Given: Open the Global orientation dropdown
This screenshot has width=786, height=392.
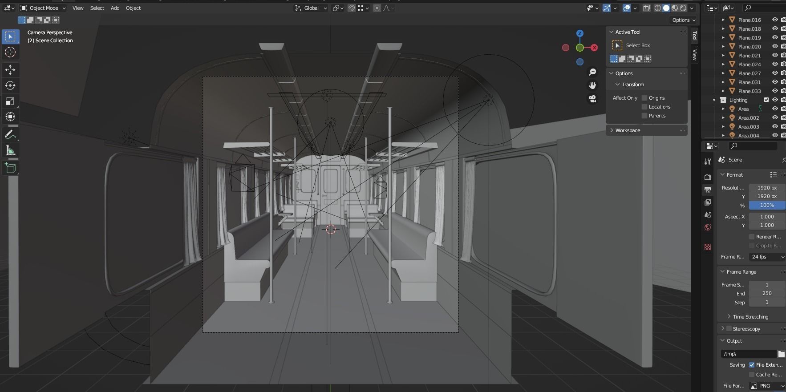Looking at the screenshot, I should tap(311, 8).
